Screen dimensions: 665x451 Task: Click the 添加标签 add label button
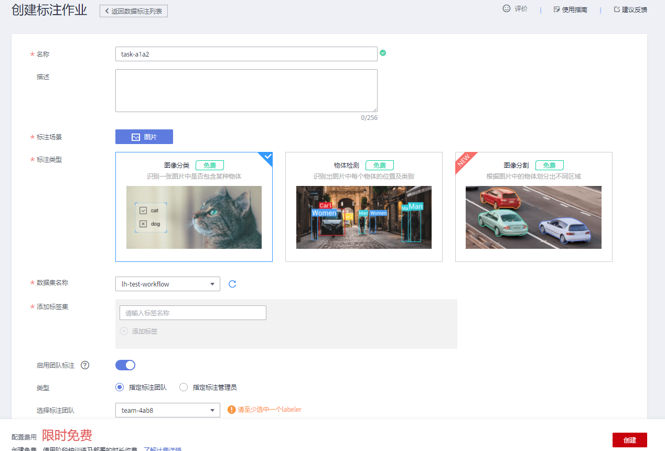pos(139,332)
